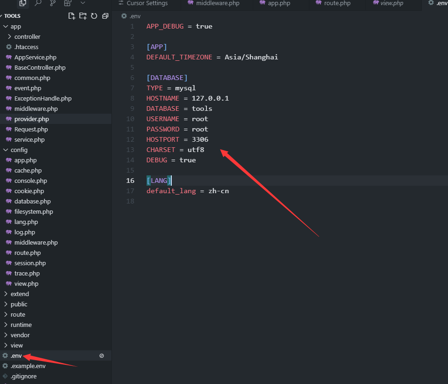Click the ignored badge on .env file
Viewport: 448px width, 384px height.
(x=102, y=356)
